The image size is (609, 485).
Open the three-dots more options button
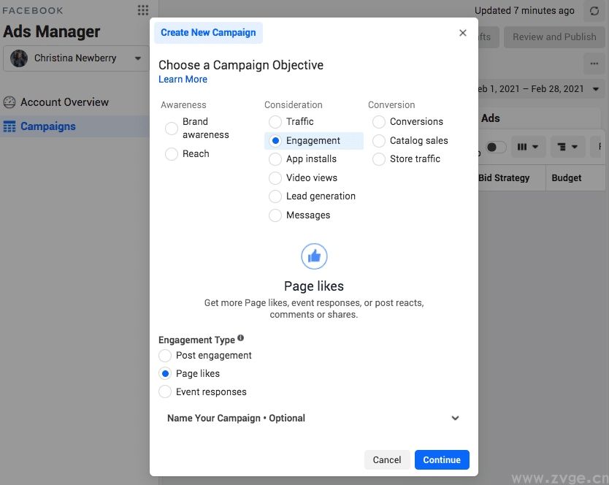coord(594,63)
